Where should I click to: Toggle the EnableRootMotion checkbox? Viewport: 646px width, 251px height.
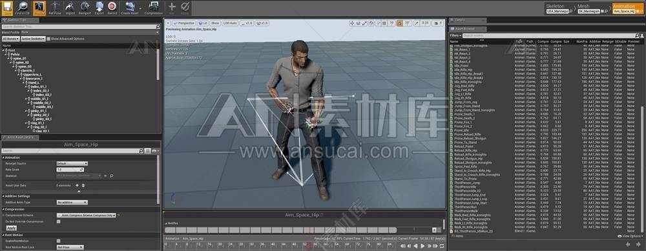tap(59, 241)
